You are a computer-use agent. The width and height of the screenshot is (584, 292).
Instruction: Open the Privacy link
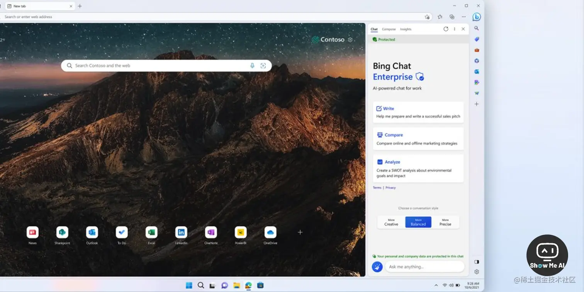(x=390, y=188)
